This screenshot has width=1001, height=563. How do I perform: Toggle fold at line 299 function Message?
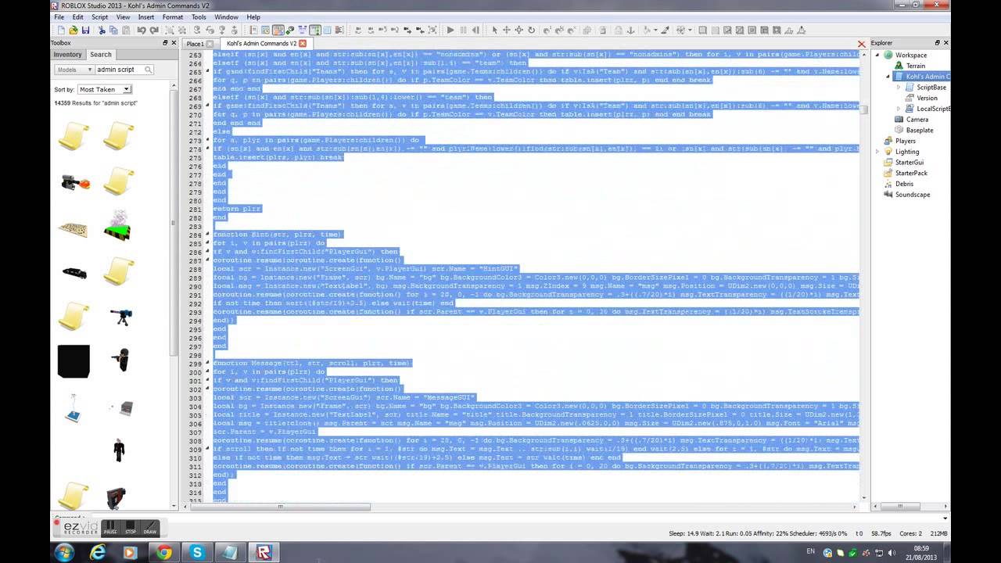208,363
